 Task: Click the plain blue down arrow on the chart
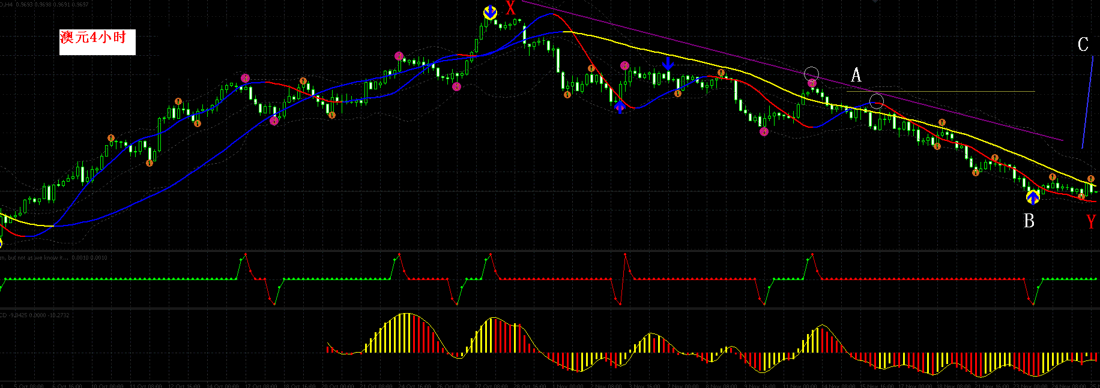click(x=668, y=64)
